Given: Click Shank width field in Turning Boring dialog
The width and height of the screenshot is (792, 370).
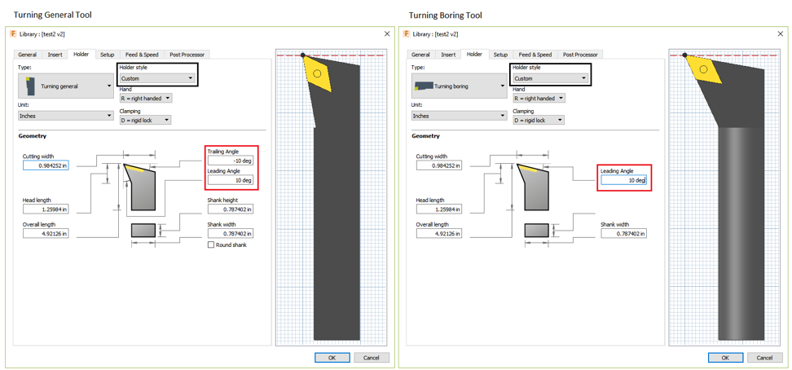Looking at the screenshot, I should 624,234.
